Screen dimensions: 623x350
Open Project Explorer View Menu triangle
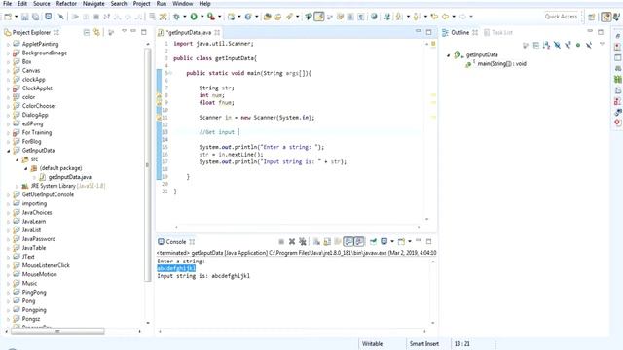tap(124, 31)
